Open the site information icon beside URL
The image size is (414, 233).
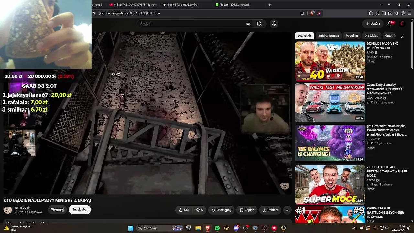[94, 13]
